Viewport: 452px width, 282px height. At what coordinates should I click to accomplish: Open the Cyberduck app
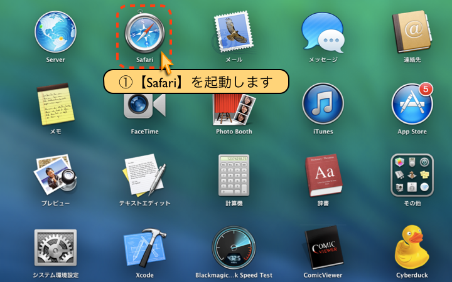click(412, 247)
